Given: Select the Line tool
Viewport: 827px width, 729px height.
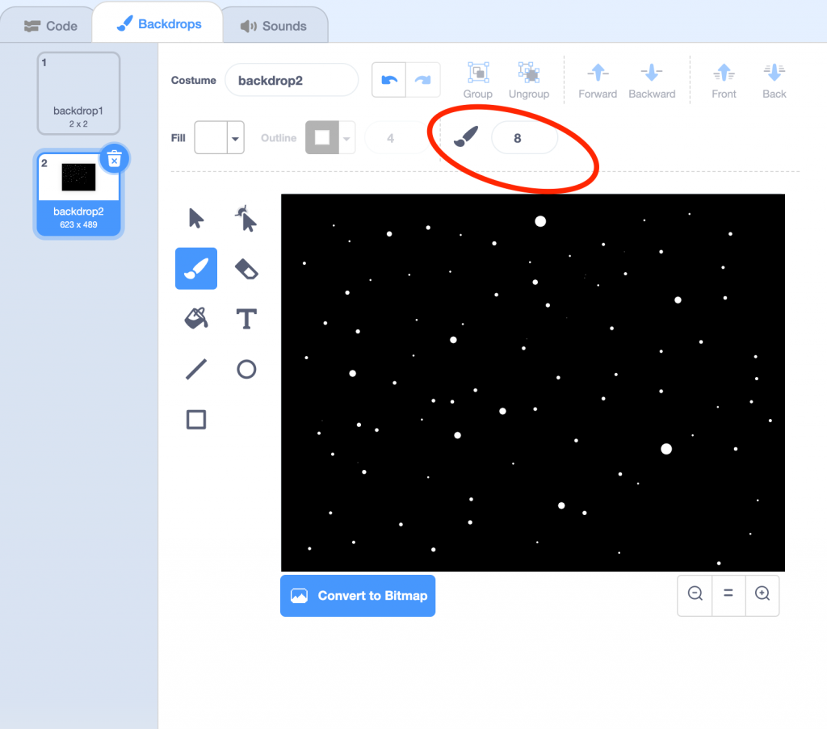Looking at the screenshot, I should 196,370.
